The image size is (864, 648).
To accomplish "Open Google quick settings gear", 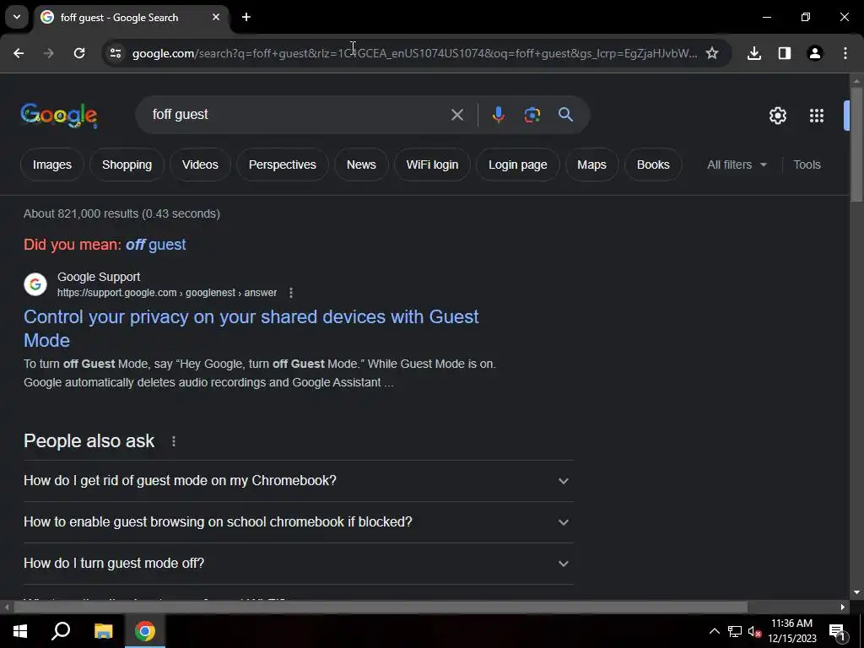I will coord(777,115).
